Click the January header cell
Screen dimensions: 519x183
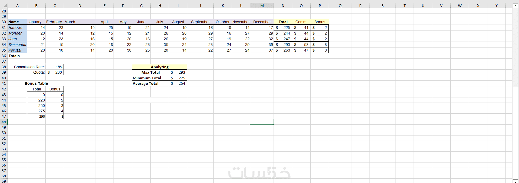click(x=36, y=22)
